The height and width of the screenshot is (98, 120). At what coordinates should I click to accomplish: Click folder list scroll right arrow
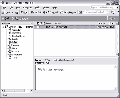(x=31, y=91)
